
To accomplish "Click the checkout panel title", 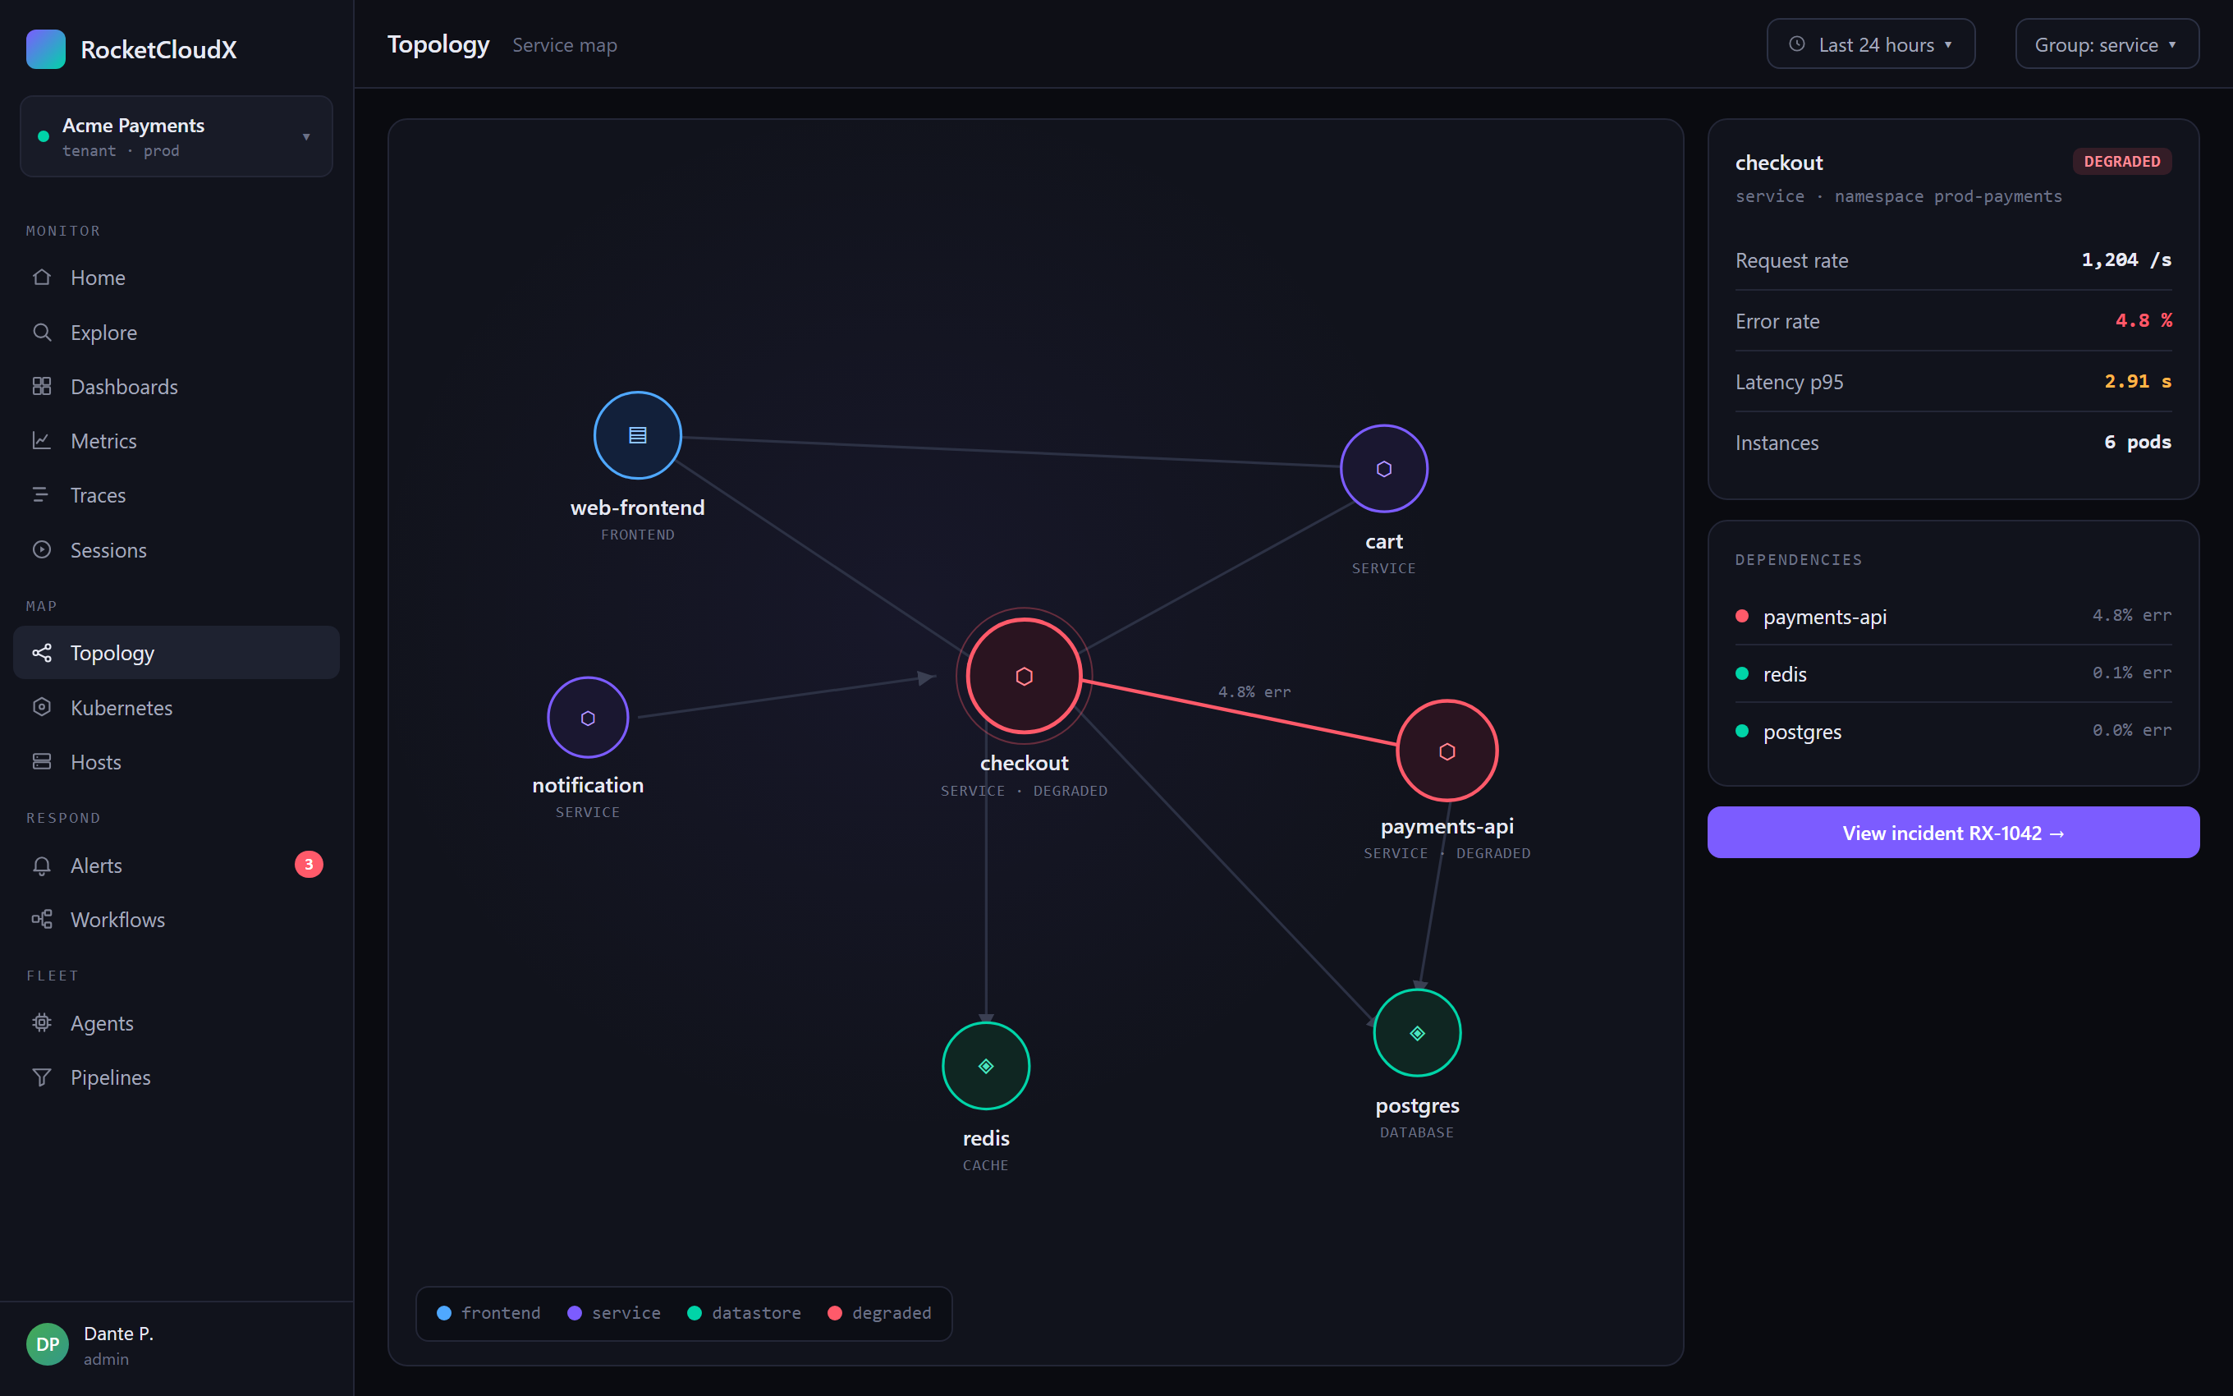I will coord(1778,163).
